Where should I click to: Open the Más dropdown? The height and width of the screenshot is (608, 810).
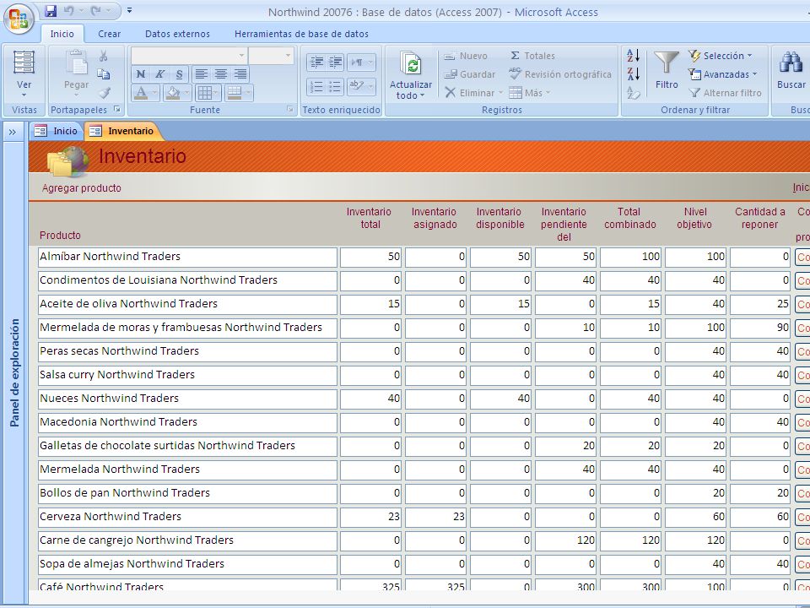coord(530,93)
